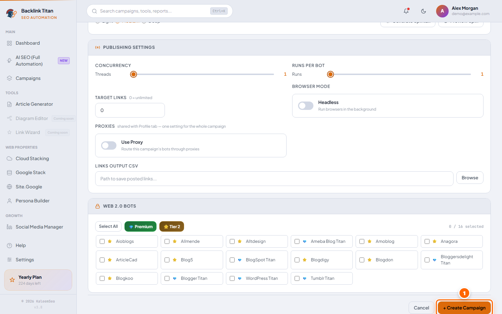Click the Yearly Plan star icon
Screen dimensions: 502x314
point(12,280)
